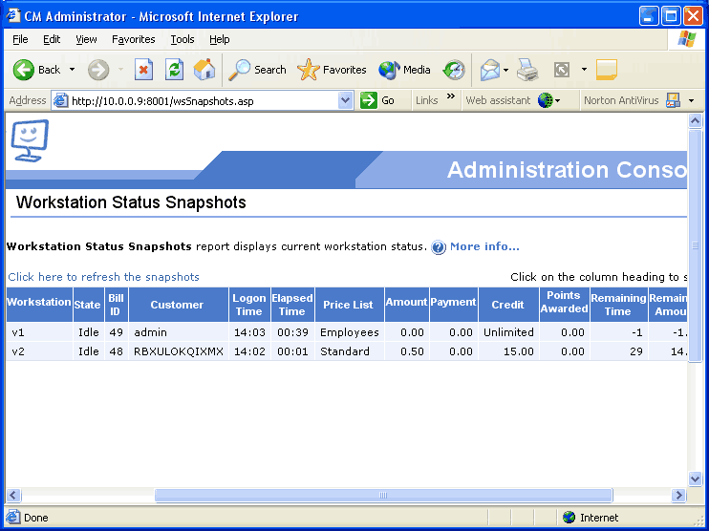Open the Search pane
The height and width of the screenshot is (531, 709).
pyautogui.click(x=257, y=70)
